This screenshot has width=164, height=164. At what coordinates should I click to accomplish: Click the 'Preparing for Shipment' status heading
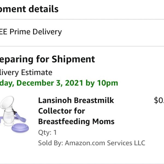pos(47,59)
